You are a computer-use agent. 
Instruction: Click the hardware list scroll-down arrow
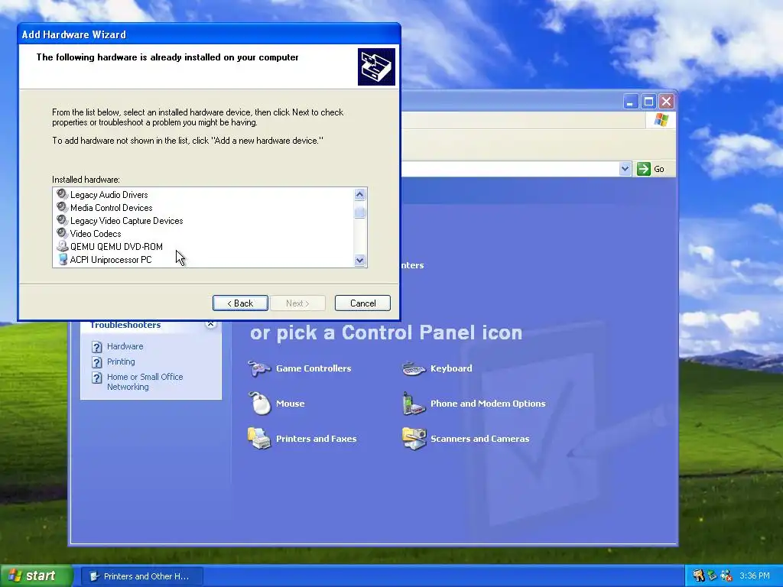[x=359, y=260]
